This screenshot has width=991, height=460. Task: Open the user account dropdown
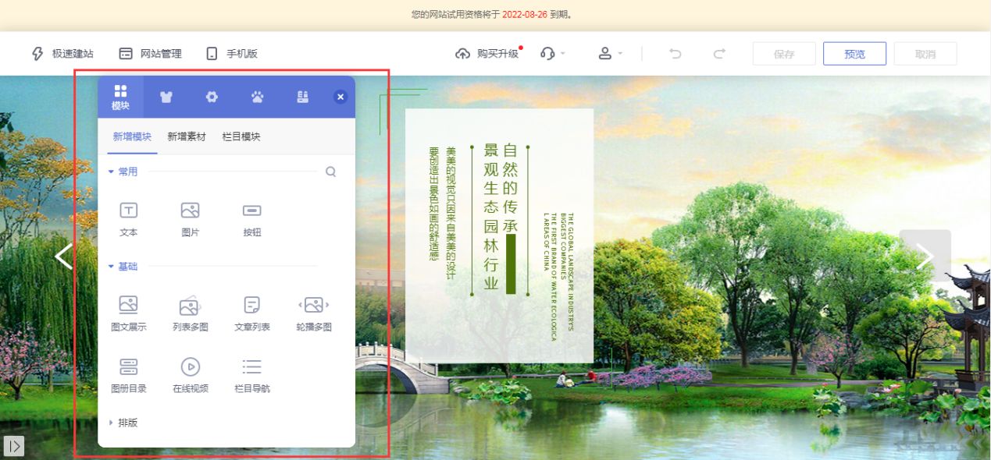[x=610, y=54]
